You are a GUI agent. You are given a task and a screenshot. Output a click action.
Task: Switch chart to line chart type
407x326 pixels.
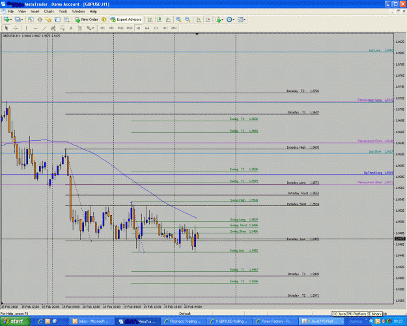168,20
